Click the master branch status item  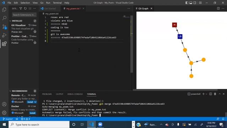pos(8,119)
